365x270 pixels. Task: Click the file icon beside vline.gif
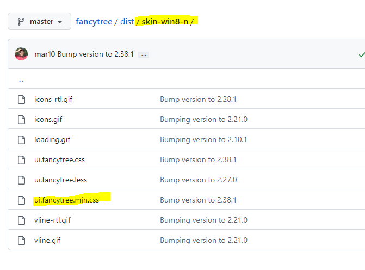pos(21,241)
